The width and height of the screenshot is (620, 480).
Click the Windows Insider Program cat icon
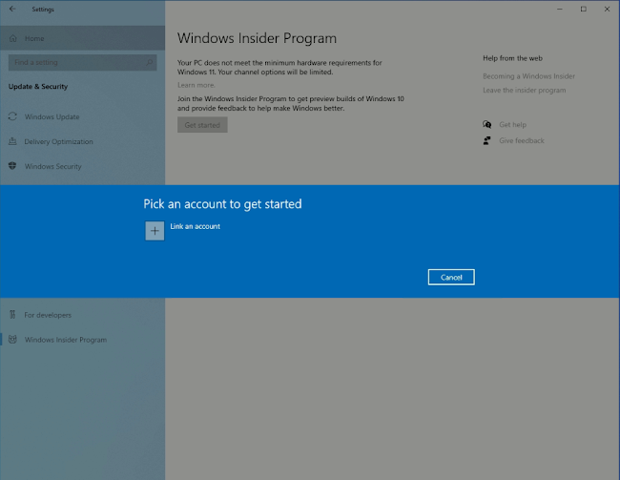coord(12,339)
